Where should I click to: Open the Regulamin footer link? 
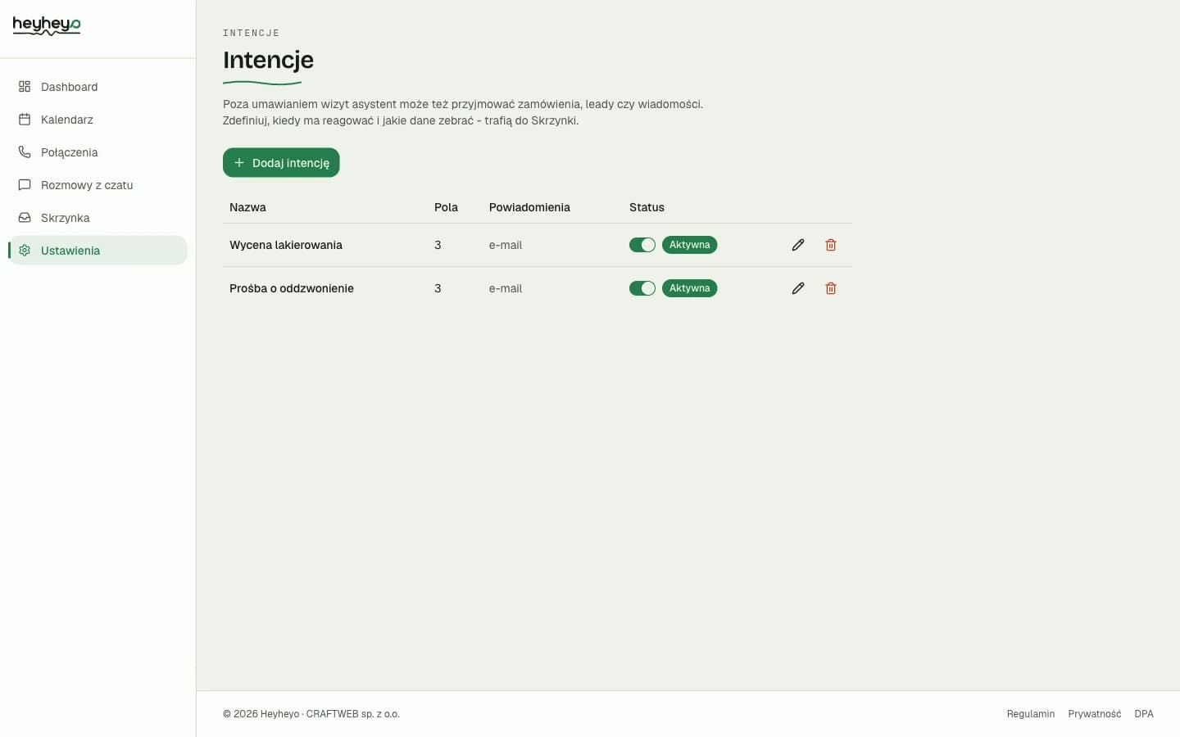click(x=1030, y=714)
